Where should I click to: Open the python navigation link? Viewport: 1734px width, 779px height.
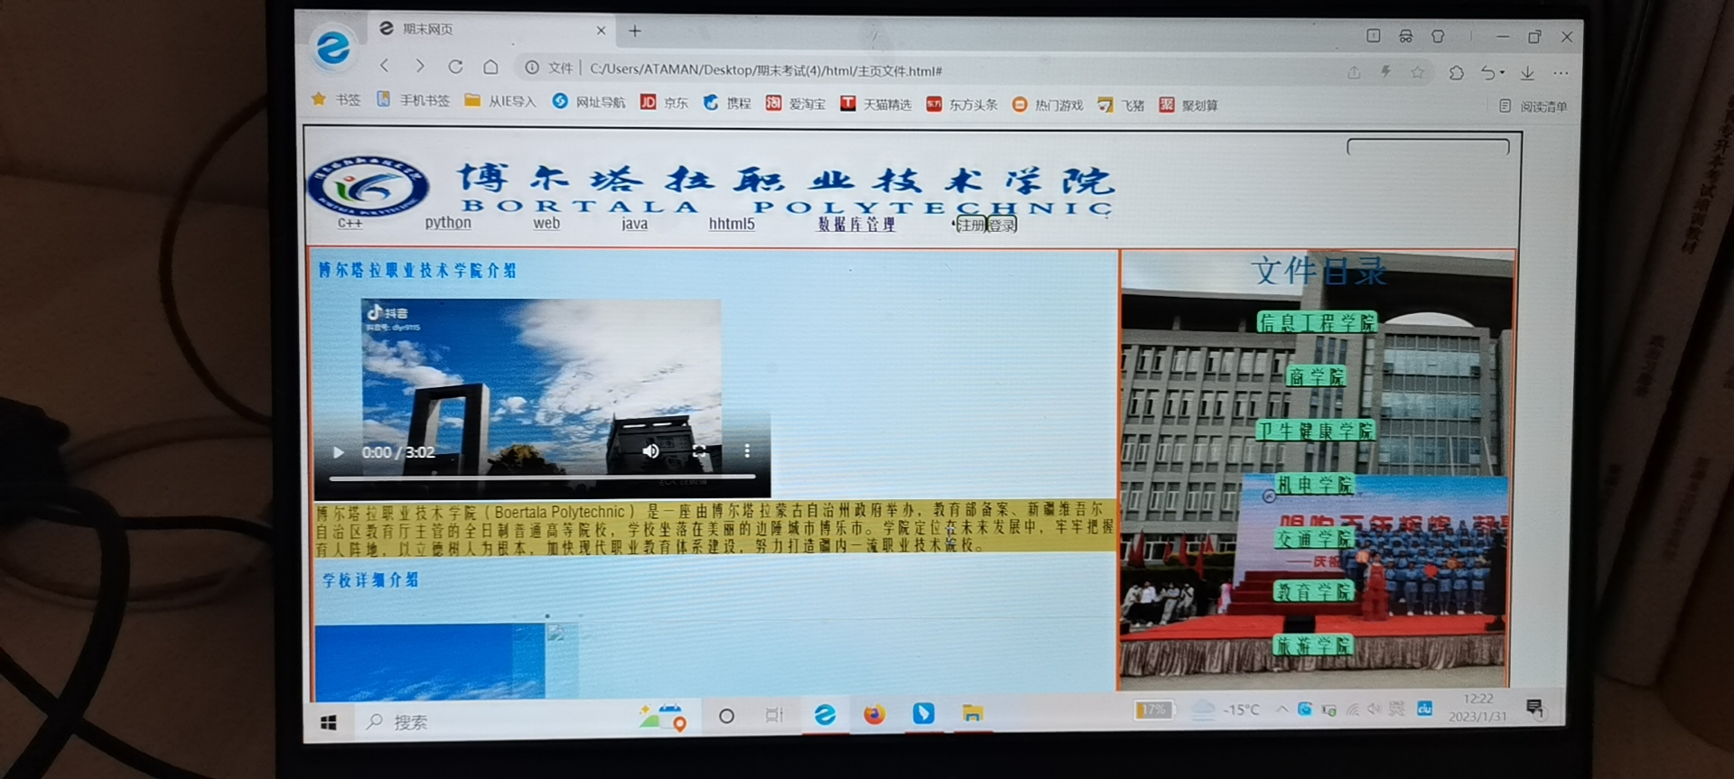[448, 222]
